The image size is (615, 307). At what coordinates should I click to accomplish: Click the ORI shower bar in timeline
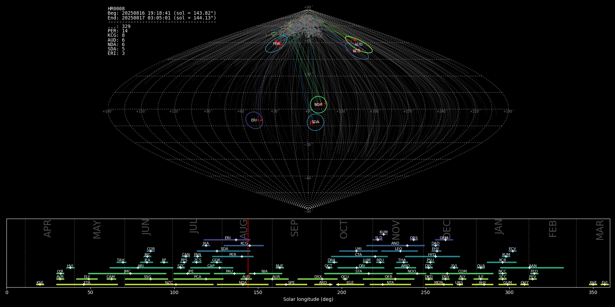pos(361,268)
